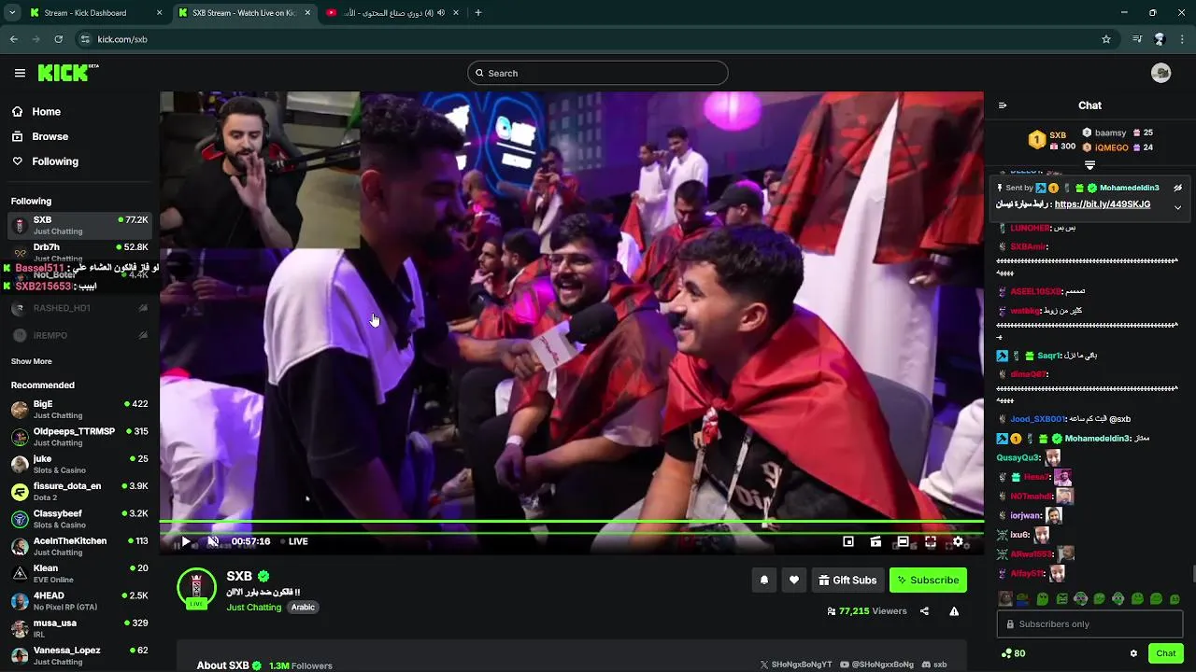Open the clip creation icon
The image size is (1196, 672).
click(x=876, y=541)
